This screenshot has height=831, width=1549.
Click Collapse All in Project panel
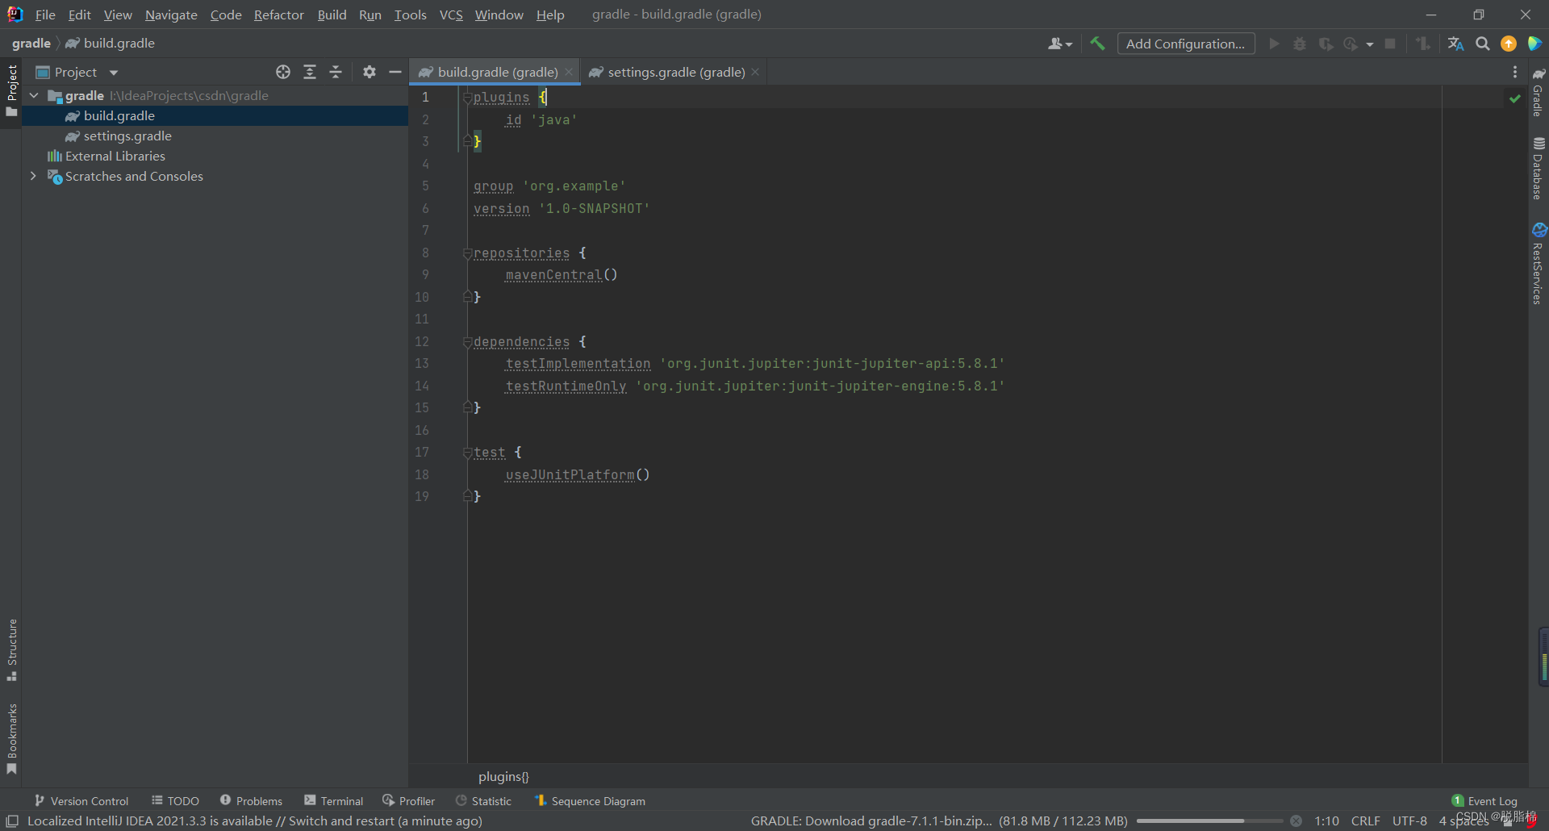coord(336,72)
